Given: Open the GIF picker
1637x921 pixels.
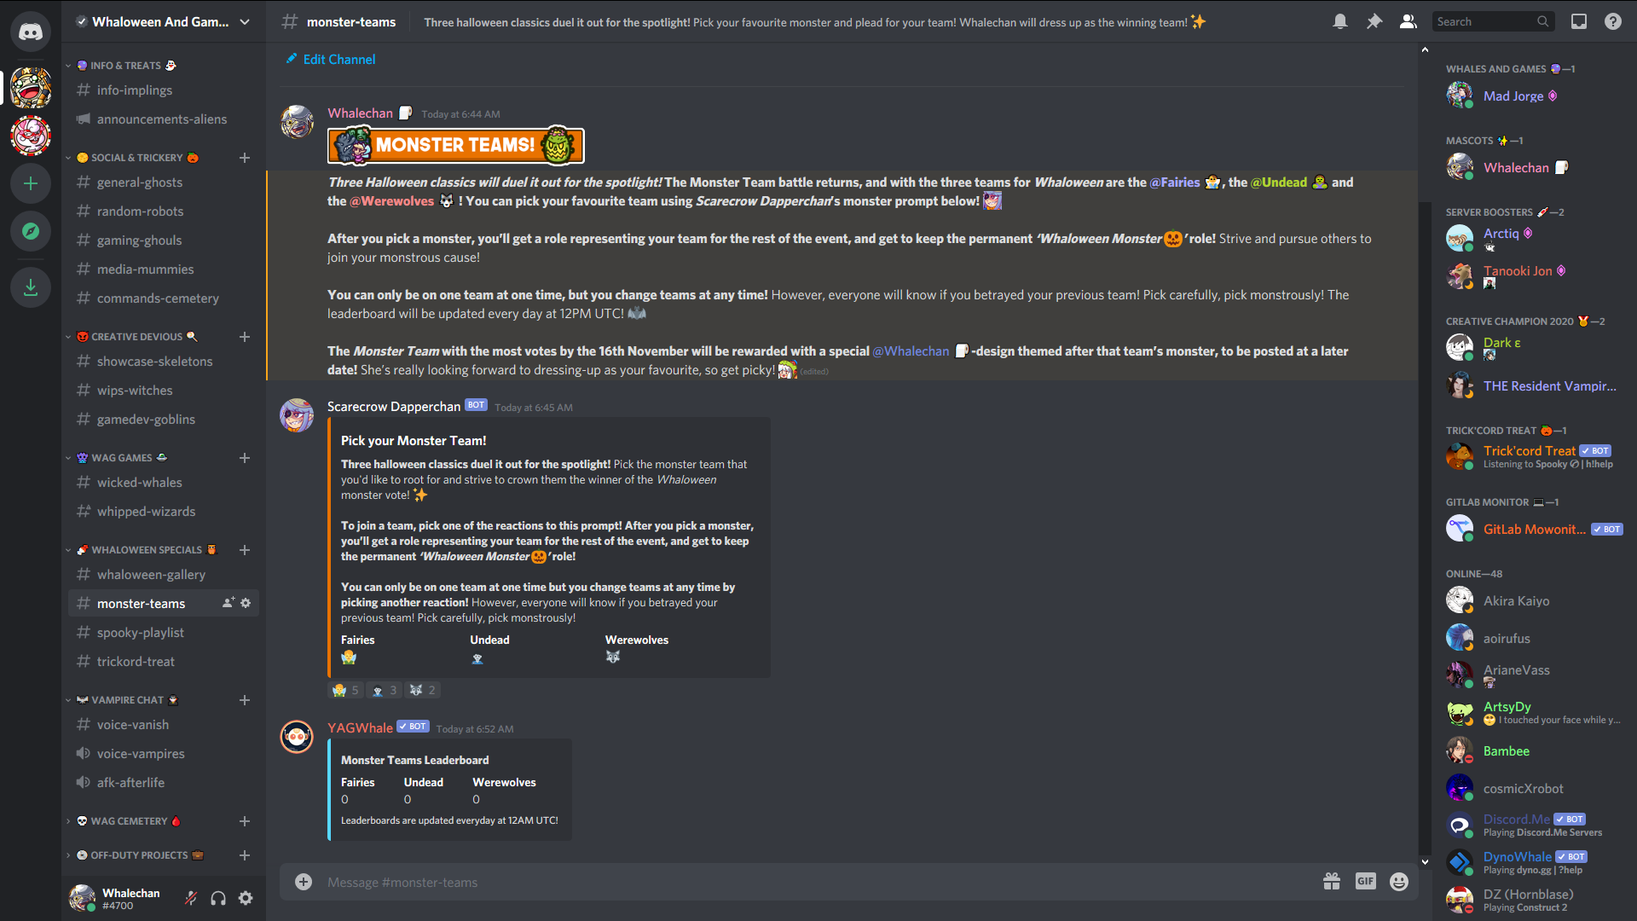Looking at the screenshot, I should [1366, 882].
